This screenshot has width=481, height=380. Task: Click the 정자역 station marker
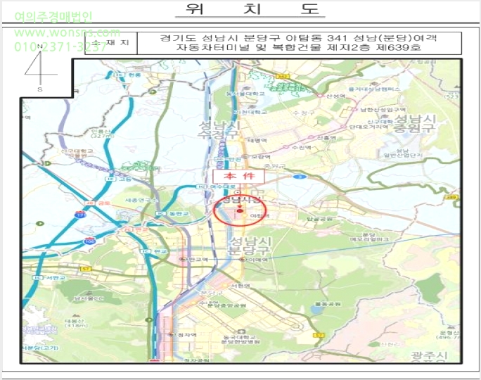coord(171,334)
